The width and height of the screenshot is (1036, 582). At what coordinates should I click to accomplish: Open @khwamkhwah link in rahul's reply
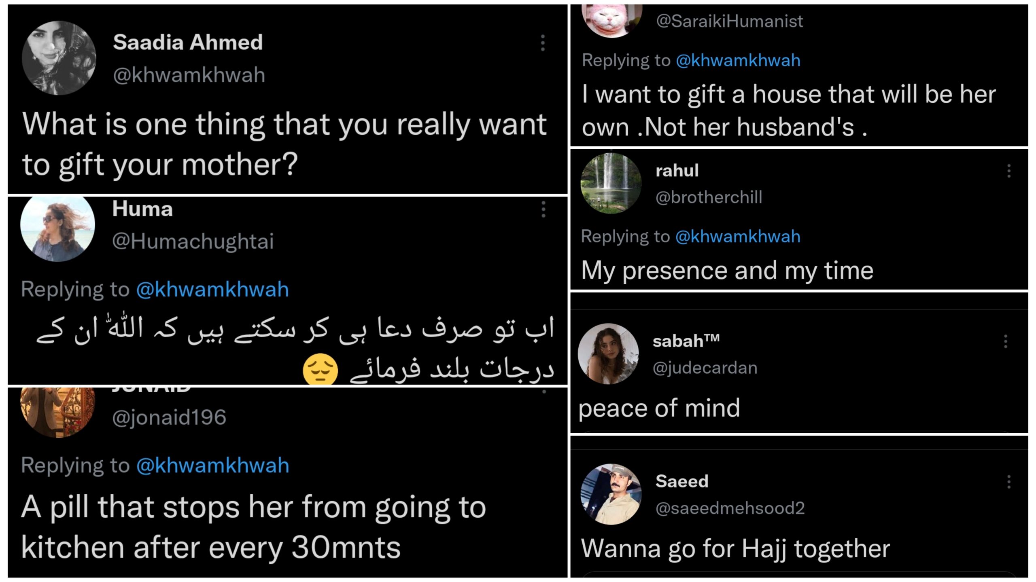(x=738, y=237)
